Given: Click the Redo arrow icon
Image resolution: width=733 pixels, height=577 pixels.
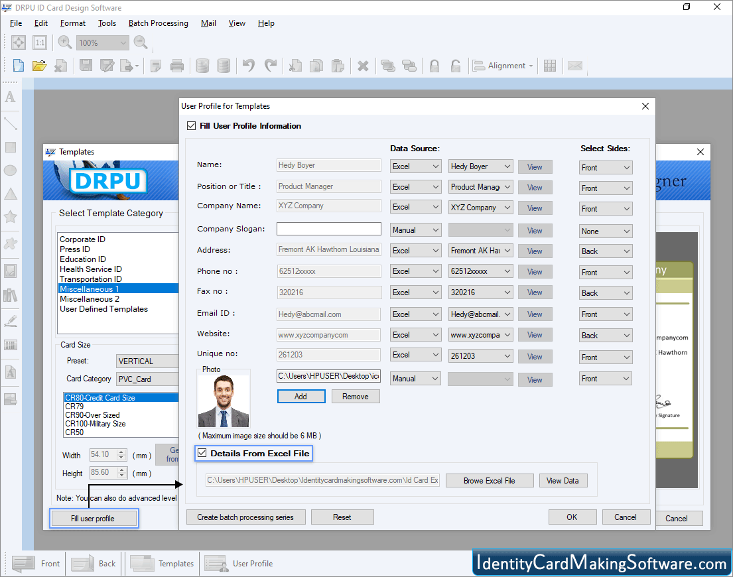Looking at the screenshot, I should [271, 66].
